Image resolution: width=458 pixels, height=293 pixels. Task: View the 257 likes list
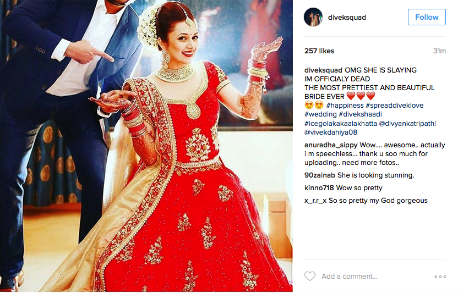click(319, 51)
